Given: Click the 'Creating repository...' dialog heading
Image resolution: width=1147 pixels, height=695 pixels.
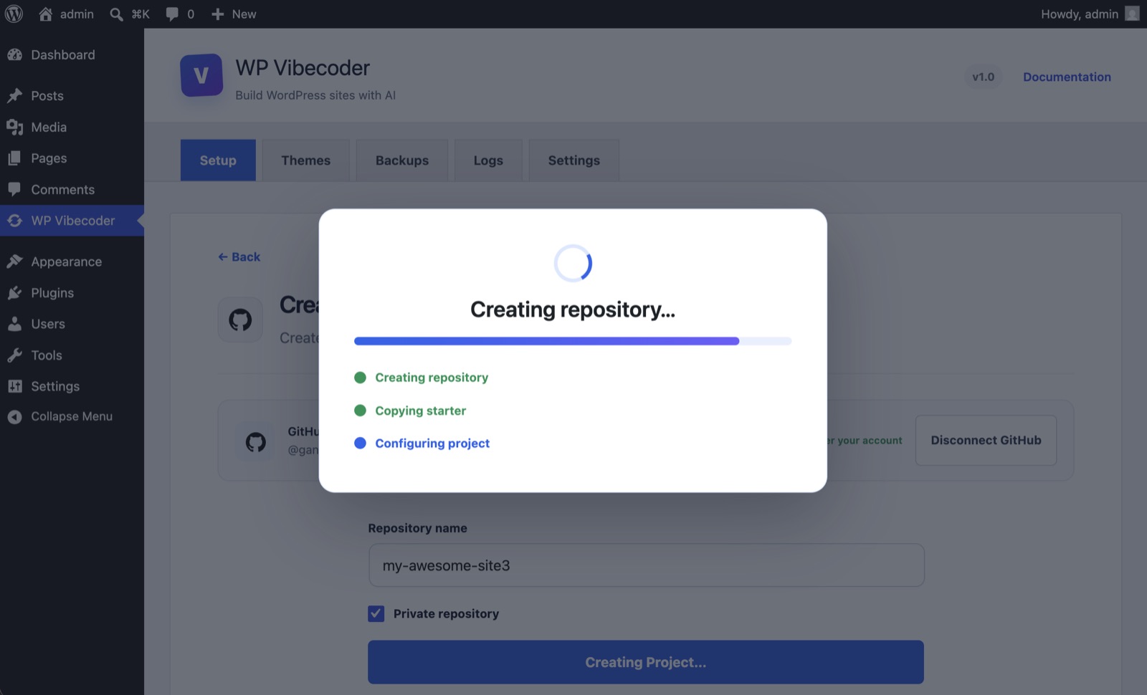Looking at the screenshot, I should (573, 310).
